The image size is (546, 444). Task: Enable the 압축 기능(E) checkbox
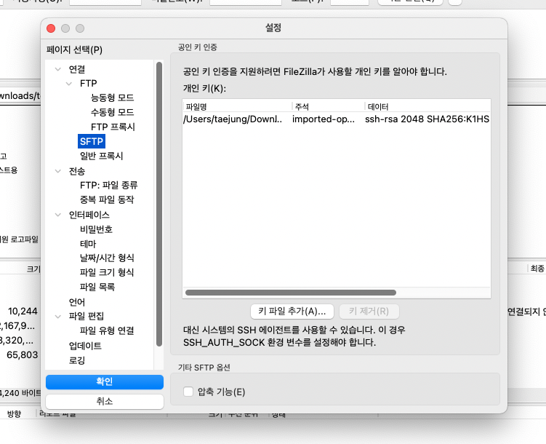(188, 392)
